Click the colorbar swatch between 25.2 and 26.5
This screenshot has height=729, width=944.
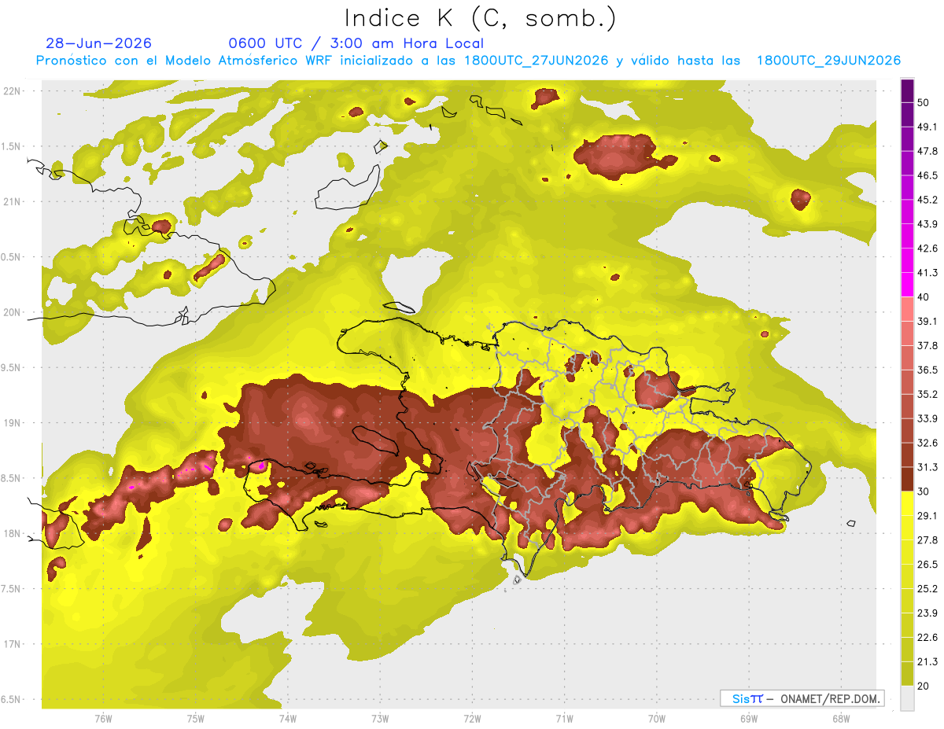tap(907, 576)
